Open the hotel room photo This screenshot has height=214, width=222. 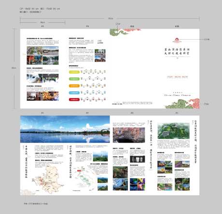coord(34,96)
